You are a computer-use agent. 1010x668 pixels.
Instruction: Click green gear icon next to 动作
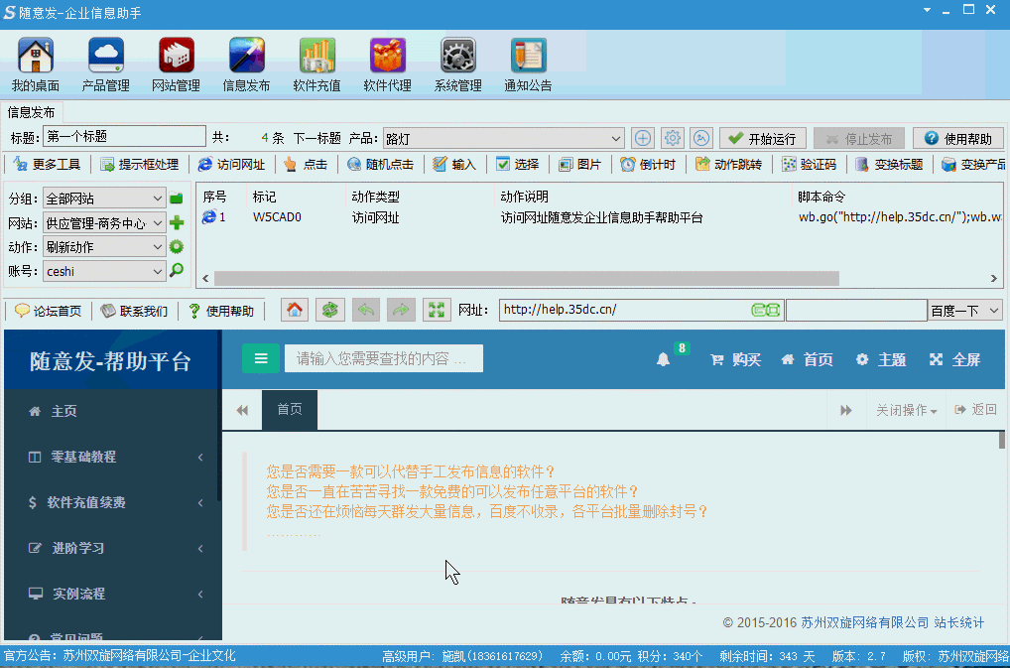[x=176, y=247]
